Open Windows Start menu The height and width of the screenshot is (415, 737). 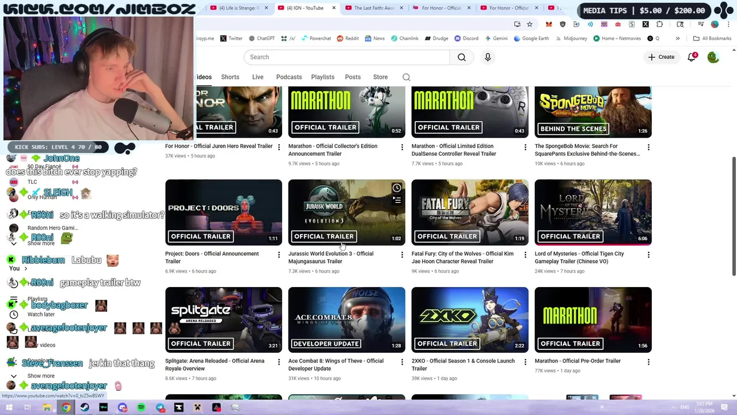[9, 408]
